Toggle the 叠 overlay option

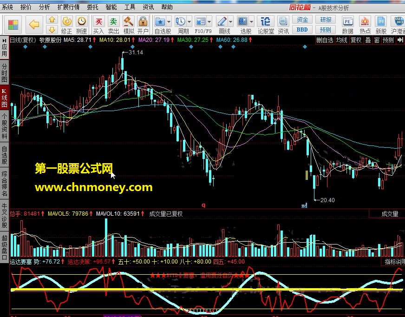[x=368, y=40]
